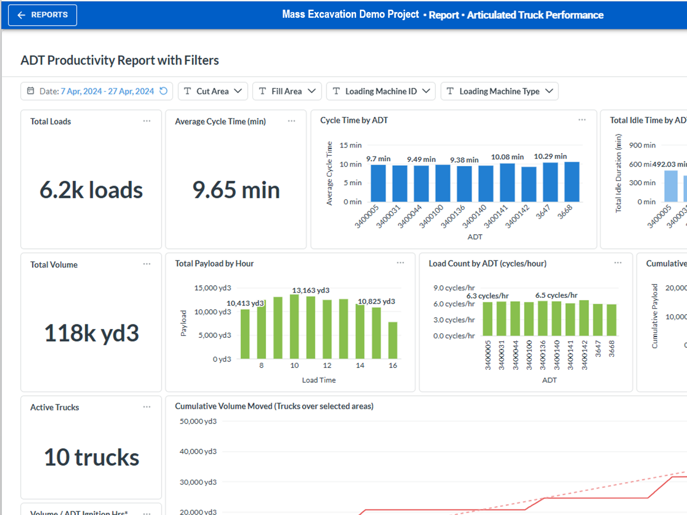Reset the date range with the refresh icon
Image resolution: width=687 pixels, height=515 pixels.
pos(163,91)
